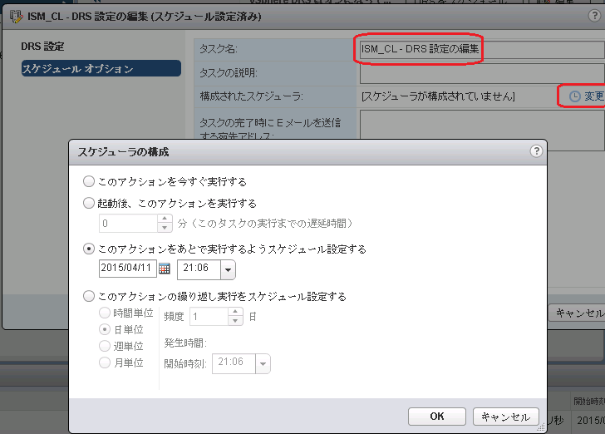This screenshot has width=605, height=434.
Task: Open the 開始時刻 start time dropdown
Action: (x=263, y=362)
